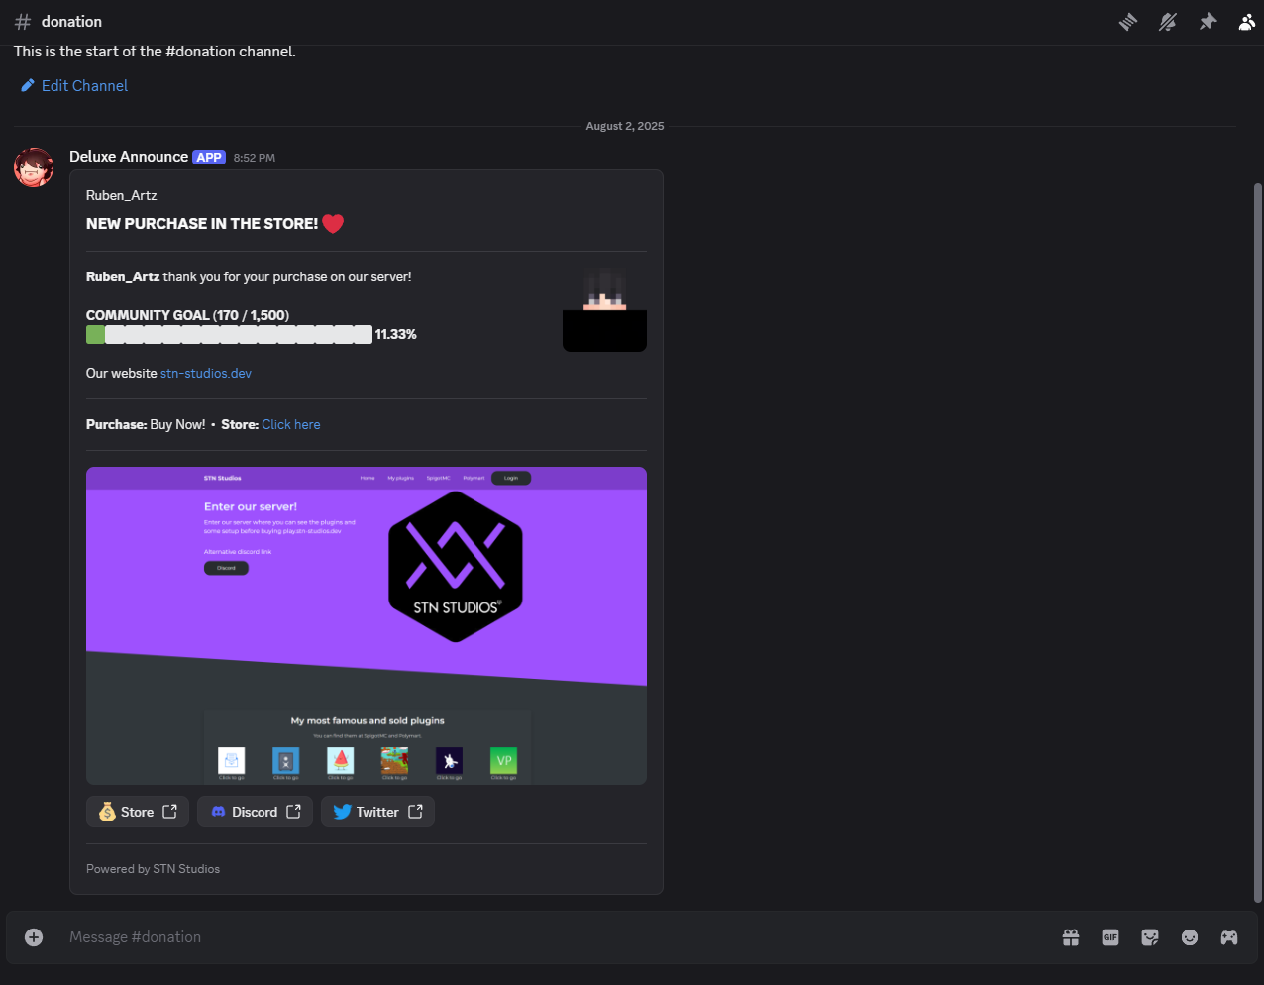1264x985 pixels.
Task: Open the emoji picker
Action: tap(1190, 937)
